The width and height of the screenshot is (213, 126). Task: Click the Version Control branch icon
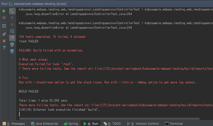pyautogui.click(x=129, y=124)
